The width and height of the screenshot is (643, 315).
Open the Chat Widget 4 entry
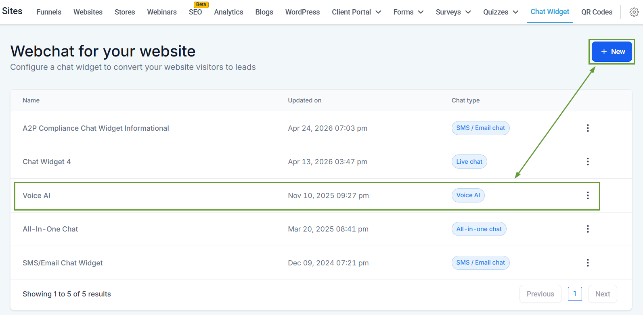[x=47, y=162]
